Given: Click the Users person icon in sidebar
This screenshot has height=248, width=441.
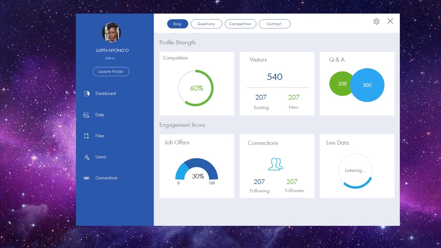Looking at the screenshot, I should coord(87,157).
